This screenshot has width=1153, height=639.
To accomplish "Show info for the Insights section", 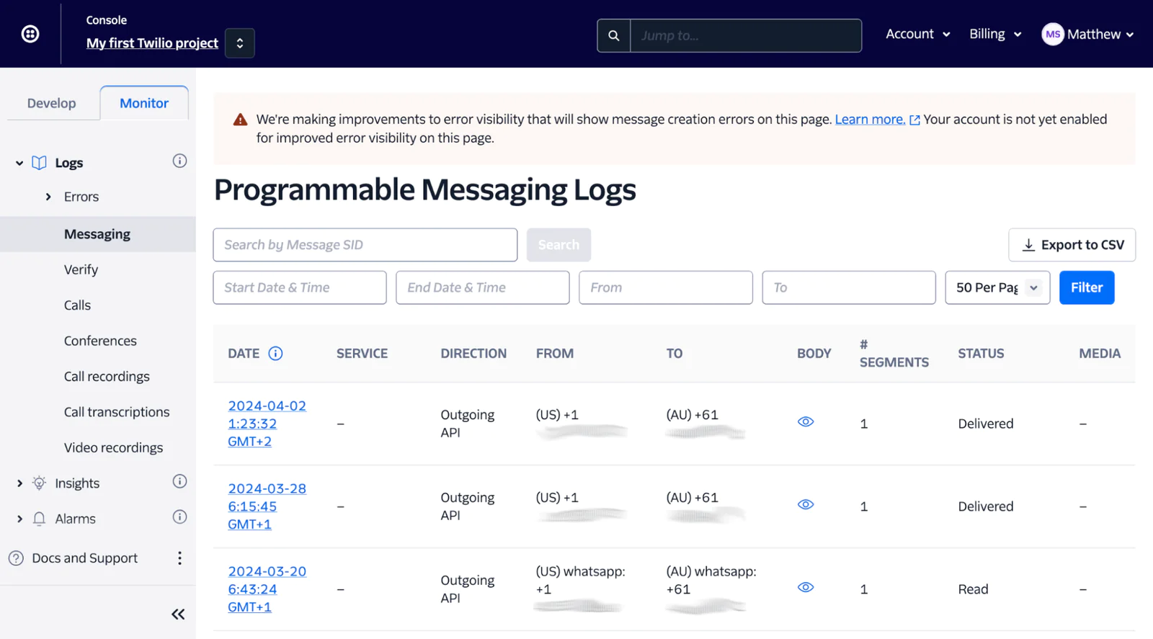I will [179, 481].
